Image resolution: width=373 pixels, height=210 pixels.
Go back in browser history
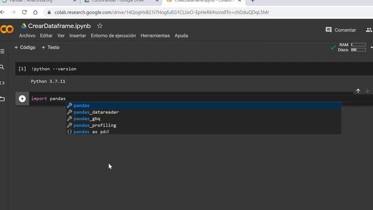pos(2,12)
